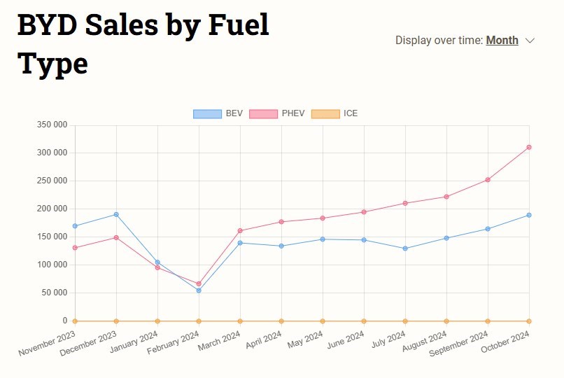564x378 pixels.
Task: Click PHEV data point for October 2024
Action: pos(529,147)
